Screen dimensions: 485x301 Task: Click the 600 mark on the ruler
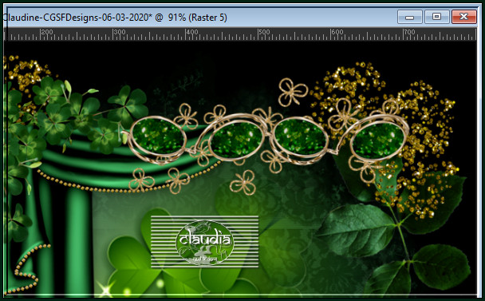click(337, 32)
